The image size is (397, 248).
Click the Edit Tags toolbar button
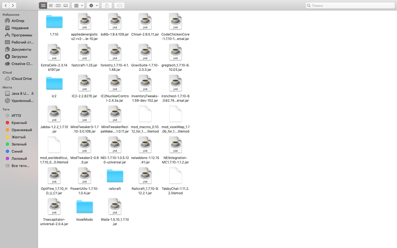(119, 6)
